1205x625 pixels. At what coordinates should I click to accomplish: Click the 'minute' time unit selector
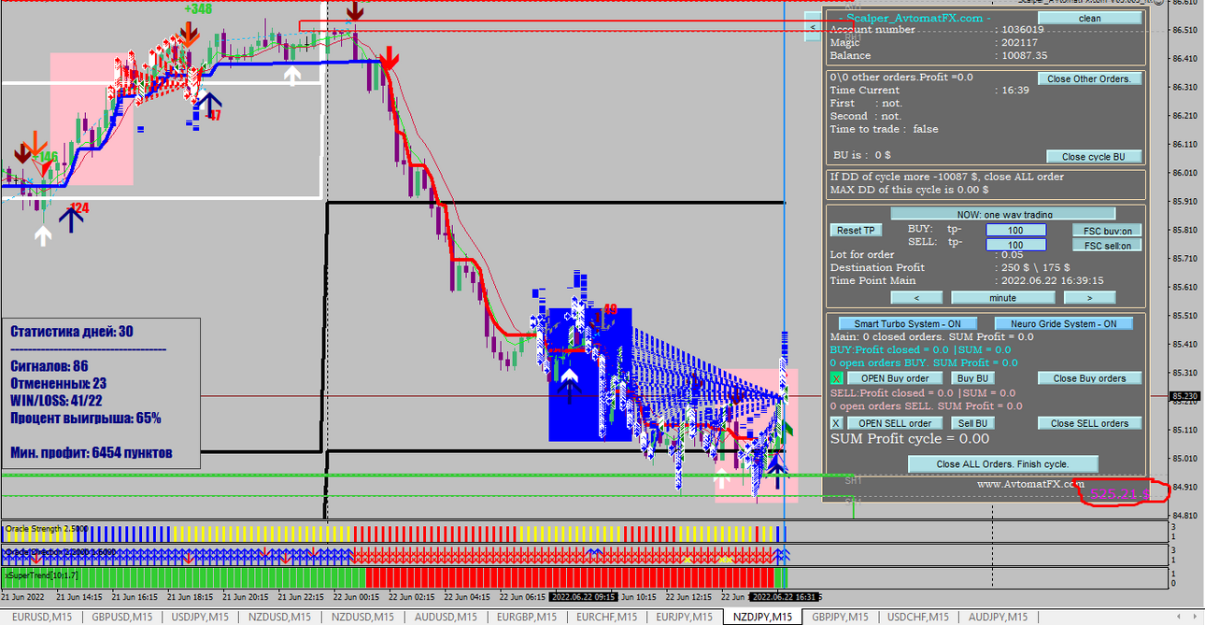(x=1003, y=298)
